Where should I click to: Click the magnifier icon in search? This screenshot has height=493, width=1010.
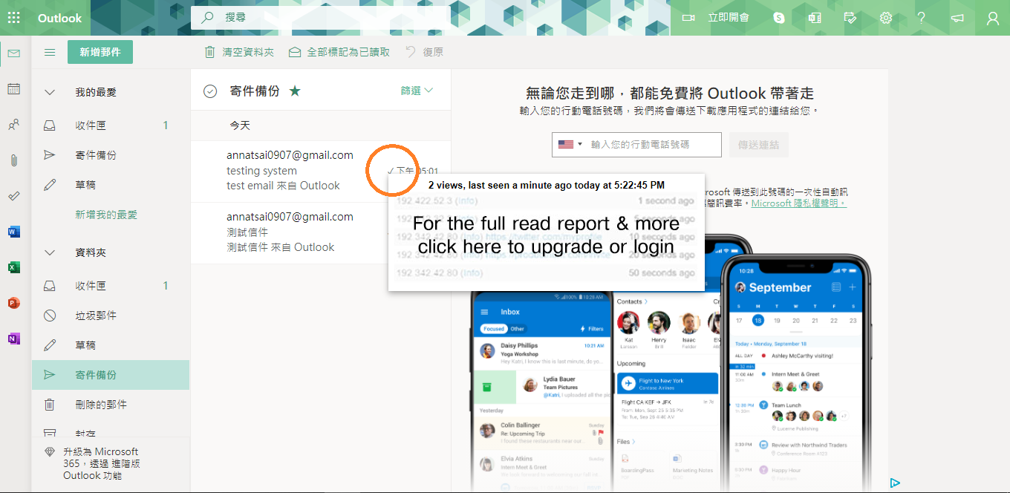tap(208, 17)
